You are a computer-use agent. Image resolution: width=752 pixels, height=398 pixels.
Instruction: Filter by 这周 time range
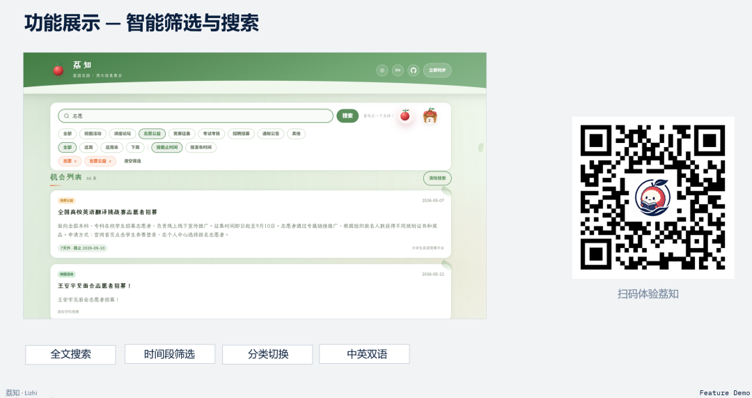pyautogui.click(x=88, y=147)
